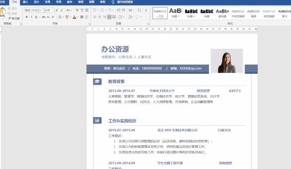Open the Font dialog launcher
Screen dimensions: 291x169
(89, 24)
